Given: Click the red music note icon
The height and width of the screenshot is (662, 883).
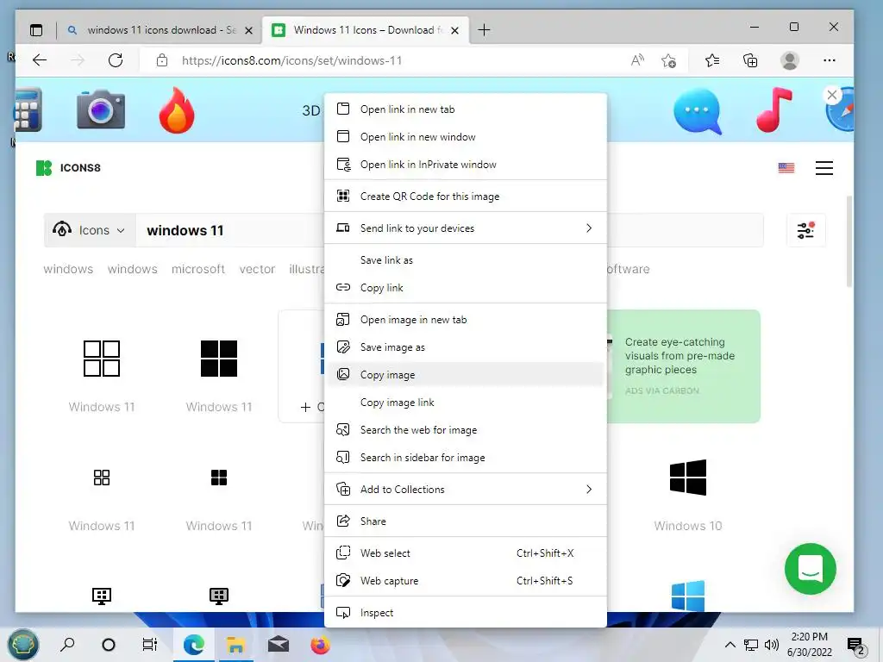Looking at the screenshot, I should (774, 109).
